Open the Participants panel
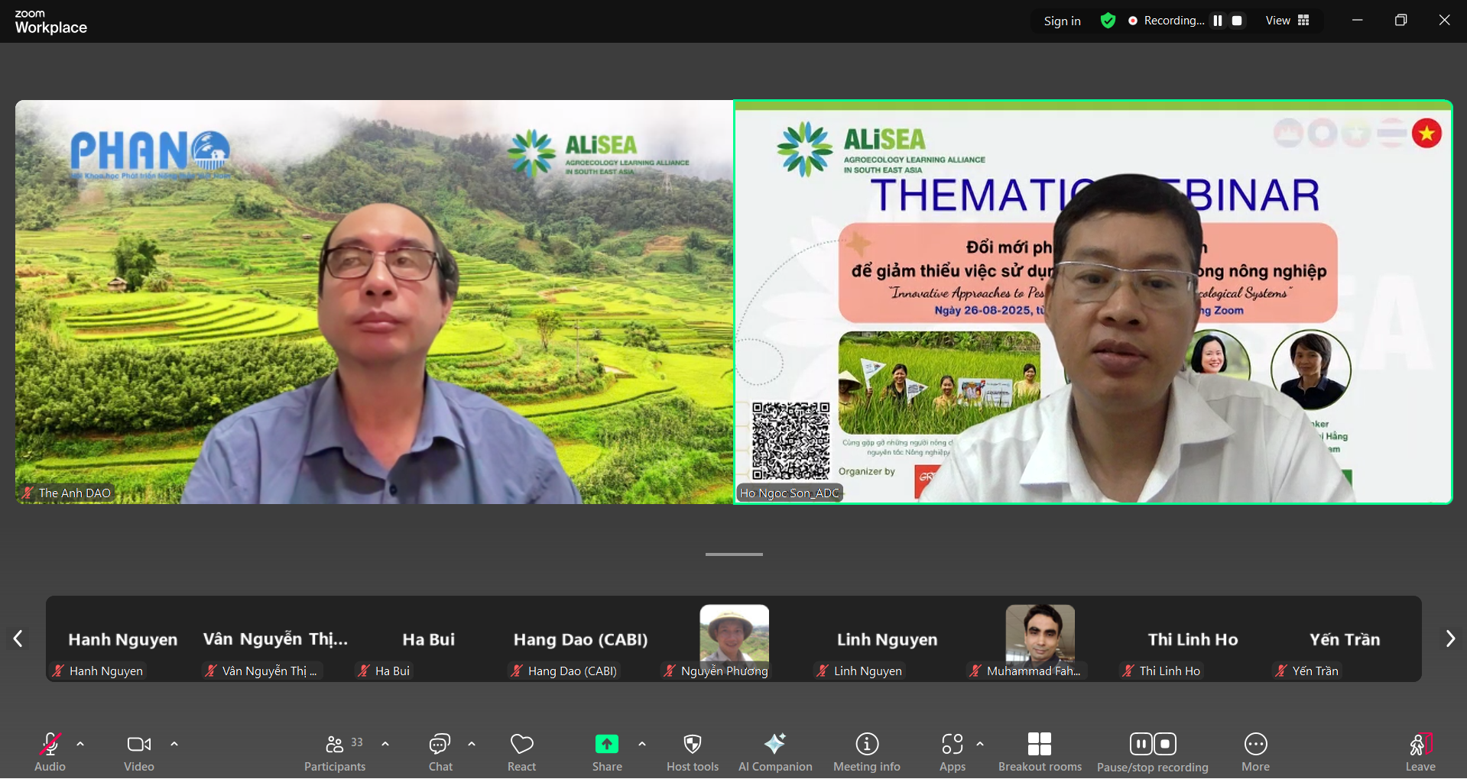Viewport: 1467px width, 779px height. click(335, 752)
